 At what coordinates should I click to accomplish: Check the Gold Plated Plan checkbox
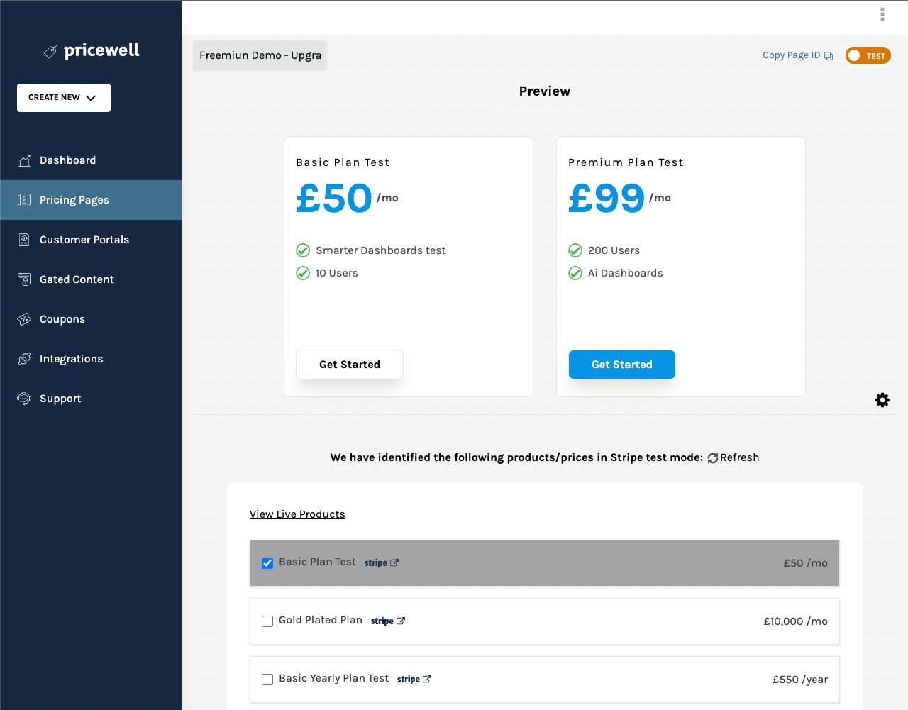pyautogui.click(x=267, y=621)
